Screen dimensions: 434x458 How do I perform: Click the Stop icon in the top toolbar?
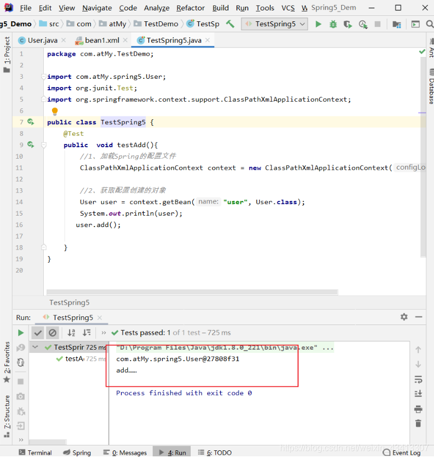coord(378,24)
